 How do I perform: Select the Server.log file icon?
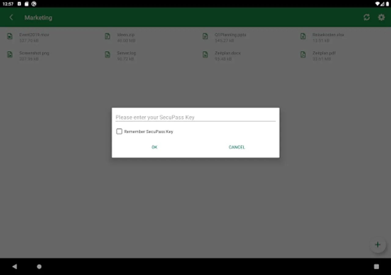pyautogui.click(x=108, y=55)
